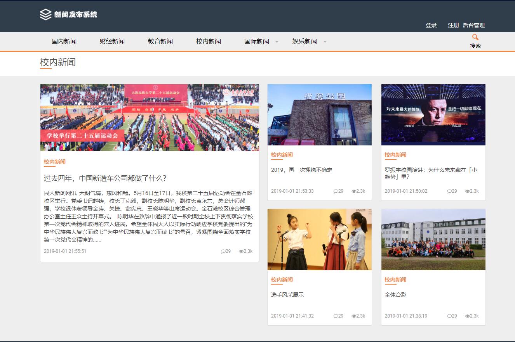Click the eye view icon on 选手风采展示
This screenshot has height=342, width=515.
pos(353,316)
